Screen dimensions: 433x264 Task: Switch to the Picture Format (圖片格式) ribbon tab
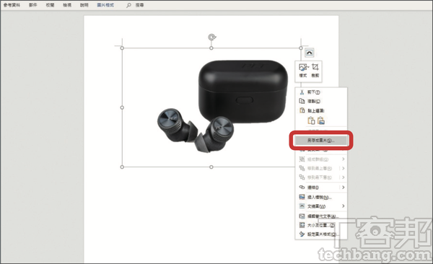pos(105,5)
